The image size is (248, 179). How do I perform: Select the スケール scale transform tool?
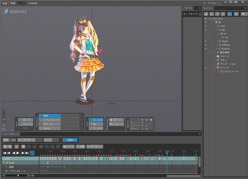point(50,124)
